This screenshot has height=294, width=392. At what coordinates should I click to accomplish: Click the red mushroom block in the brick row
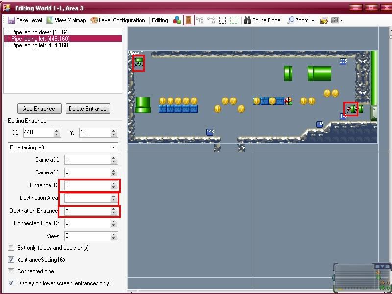pos(288,101)
